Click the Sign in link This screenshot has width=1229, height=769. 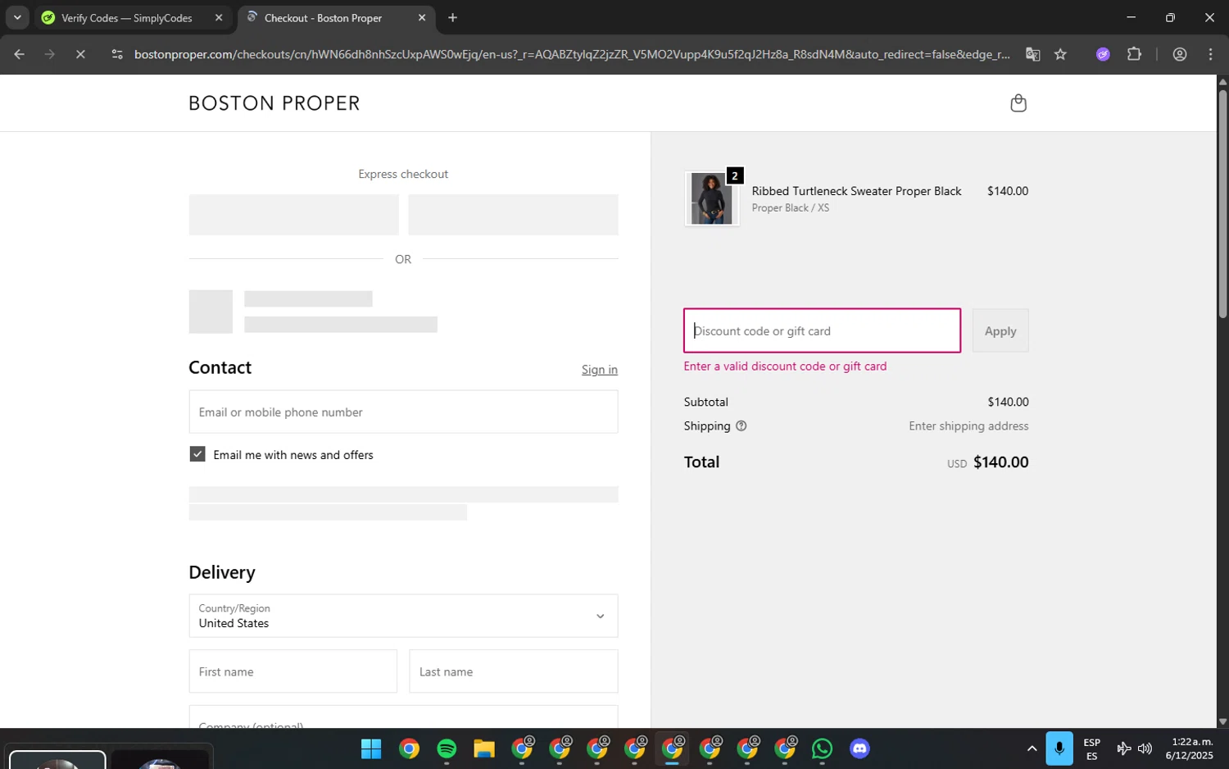point(600,370)
